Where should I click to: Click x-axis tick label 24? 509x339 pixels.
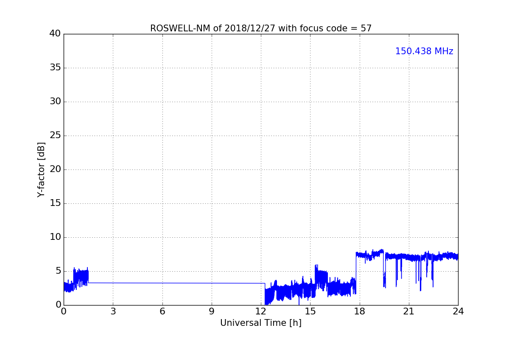[458, 311]
